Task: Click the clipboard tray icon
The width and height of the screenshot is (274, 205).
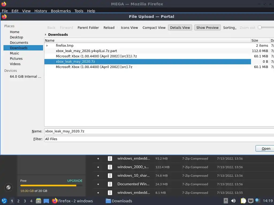Action: (243, 201)
